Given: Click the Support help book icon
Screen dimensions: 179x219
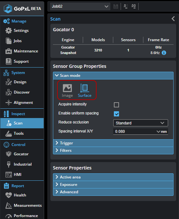Looking at the screenshot, I should pyautogui.click(x=9, y=61).
